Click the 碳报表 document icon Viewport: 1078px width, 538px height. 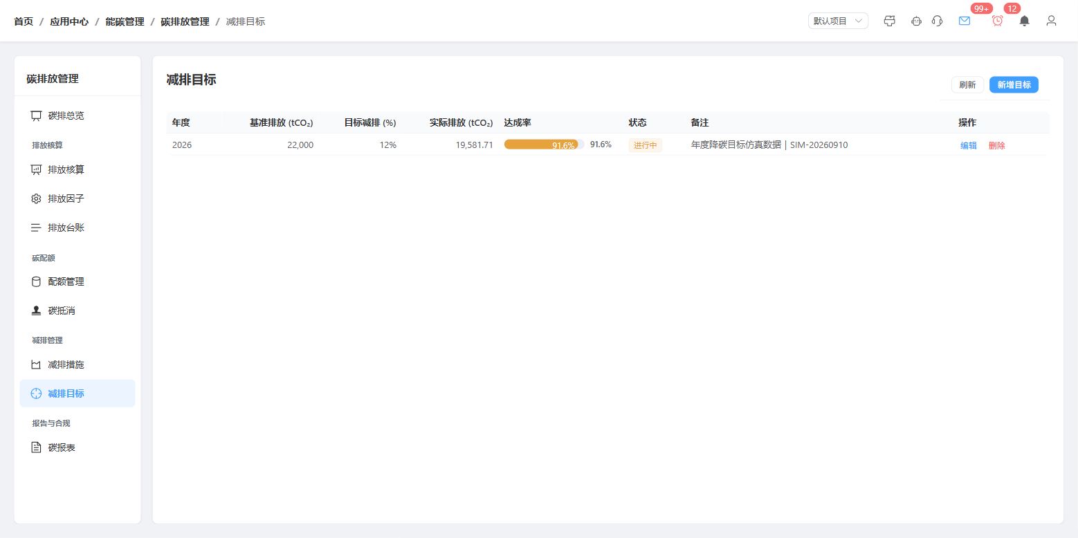[x=37, y=447]
